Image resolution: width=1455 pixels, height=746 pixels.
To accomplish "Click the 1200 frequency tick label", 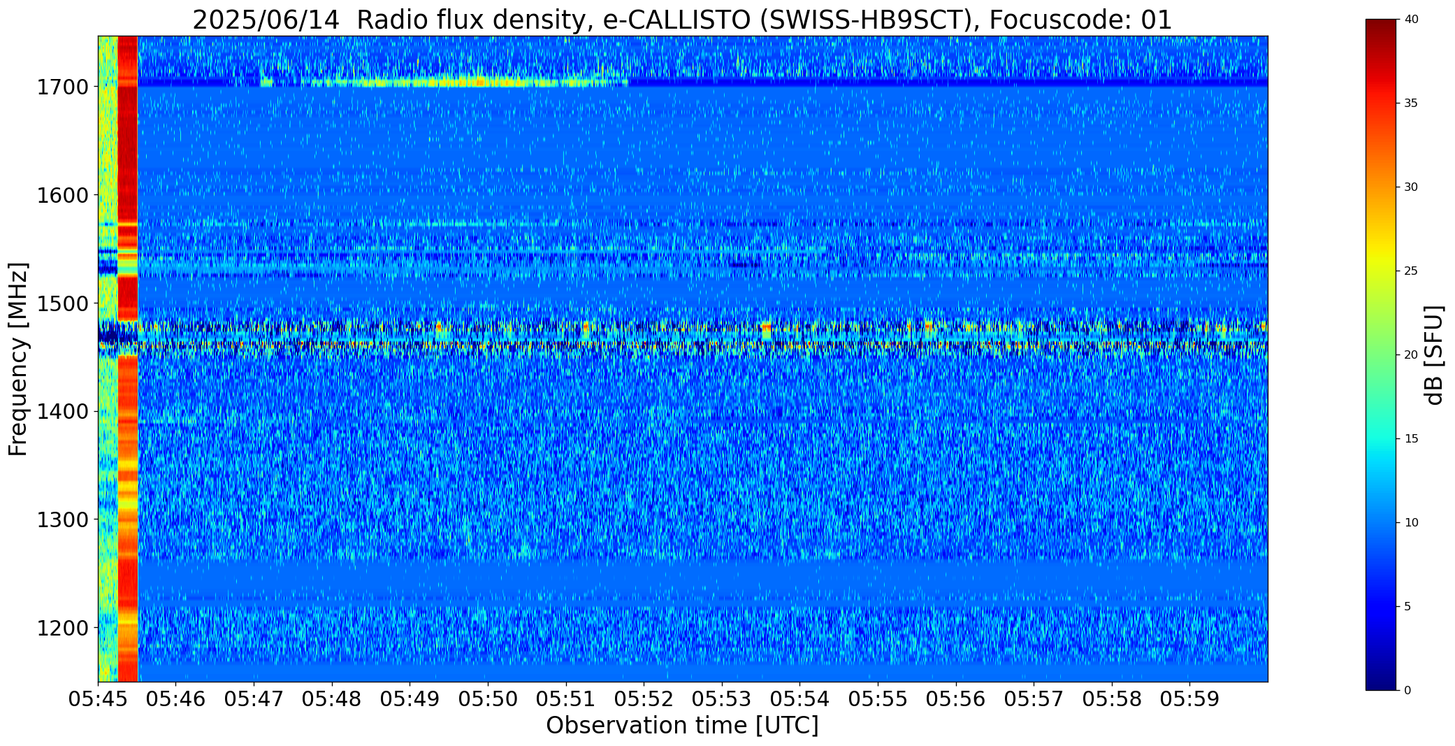I will [62, 628].
